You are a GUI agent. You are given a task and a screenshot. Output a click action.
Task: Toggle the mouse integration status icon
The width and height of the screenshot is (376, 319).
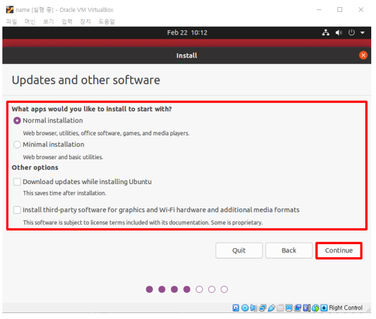[x=315, y=308]
